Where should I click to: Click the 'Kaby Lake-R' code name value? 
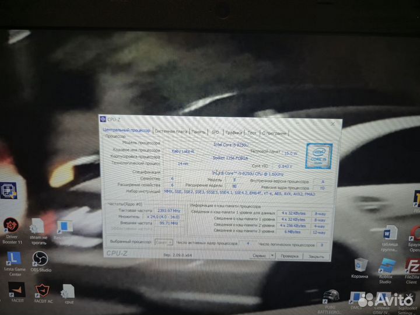point(183,151)
